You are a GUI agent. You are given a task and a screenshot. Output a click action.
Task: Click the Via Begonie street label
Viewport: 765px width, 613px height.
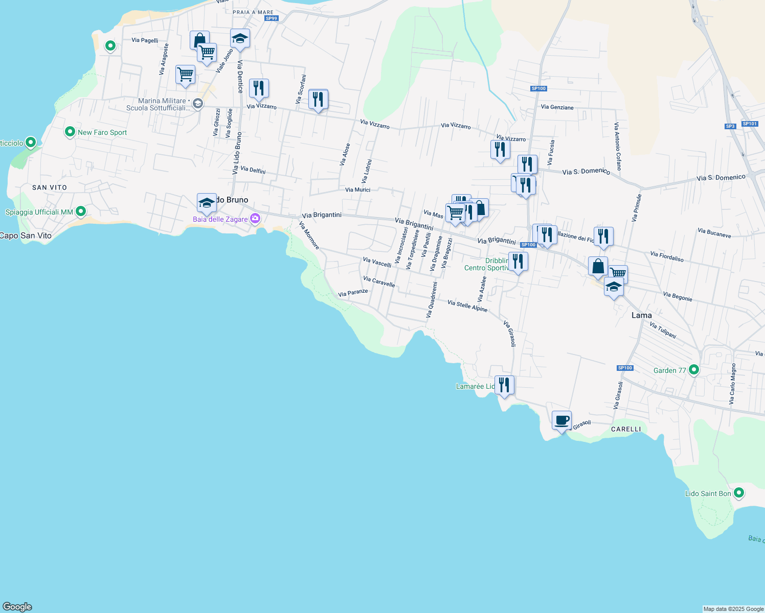678,296
